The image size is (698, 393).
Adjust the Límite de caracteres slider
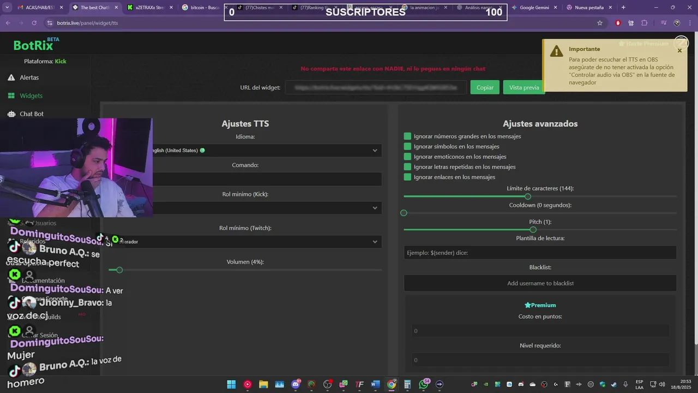[x=527, y=196]
